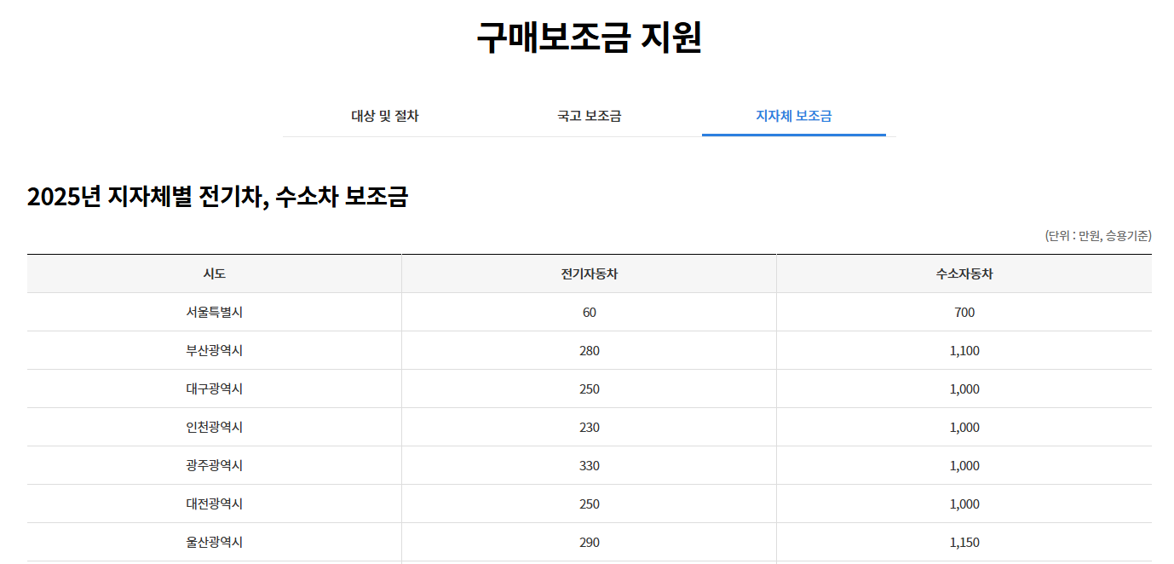Click Seoul's hydrogen vehicle value 700
This screenshot has height=564, width=1174.
coord(964,313)
